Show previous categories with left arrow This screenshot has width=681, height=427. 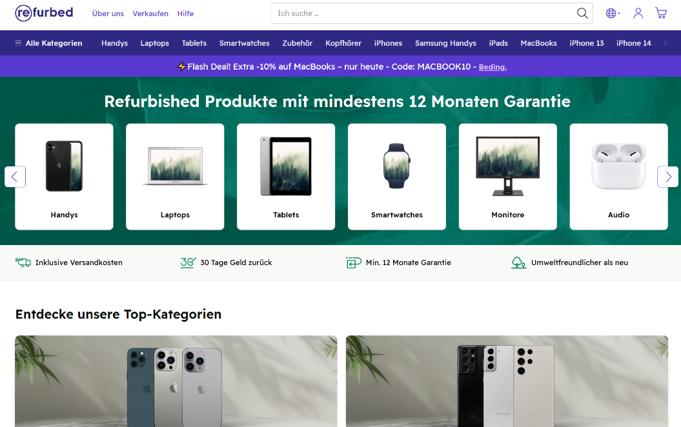click(x=15, y=177)
